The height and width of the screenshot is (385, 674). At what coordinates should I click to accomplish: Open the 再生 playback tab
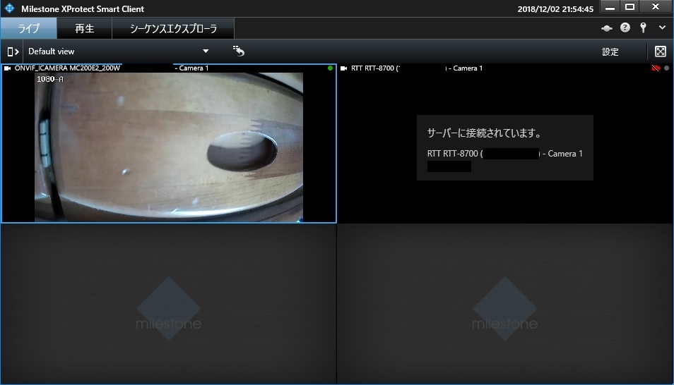pyautogui.click(x=84, y=28)
